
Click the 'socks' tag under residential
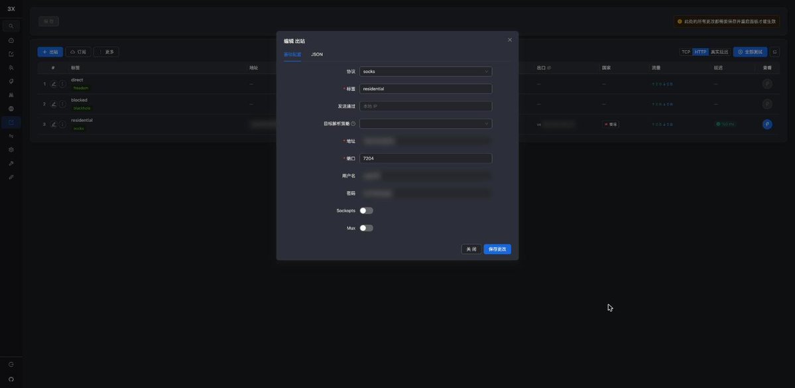point(79,128)
